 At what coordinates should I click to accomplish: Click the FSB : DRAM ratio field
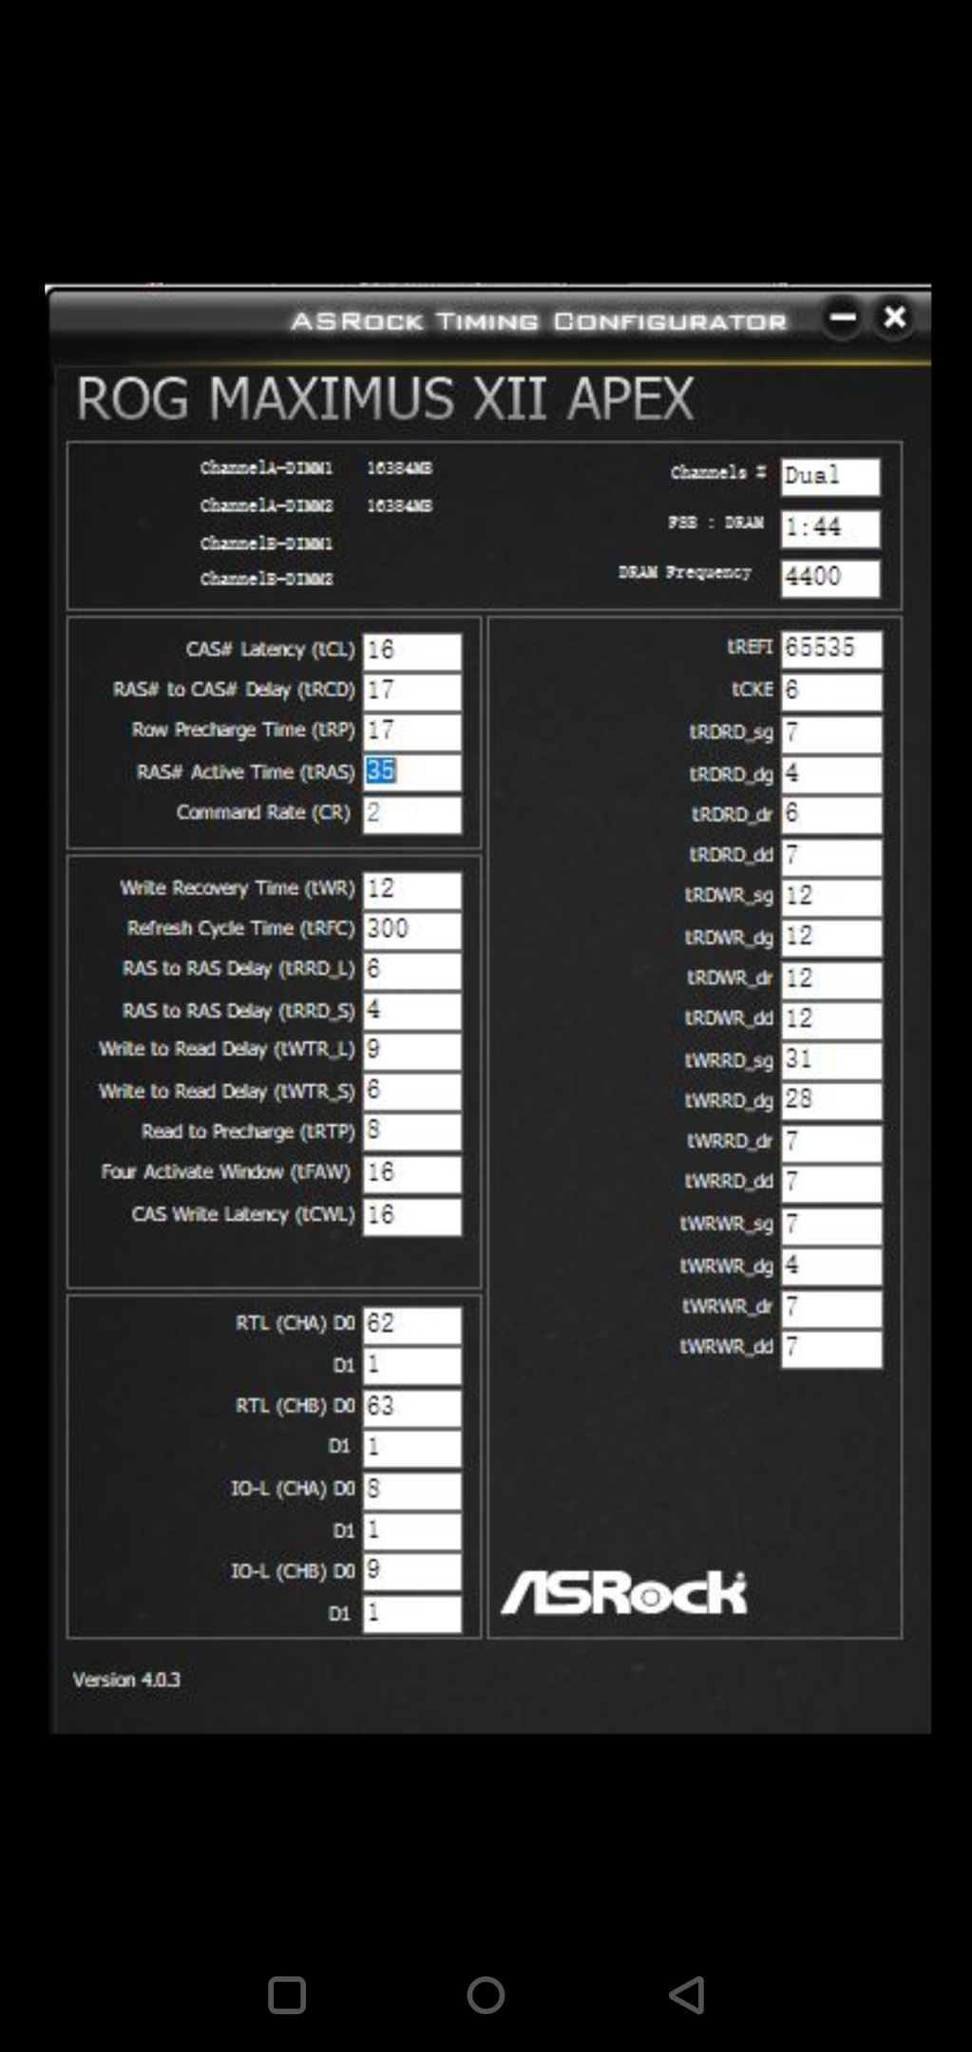coord(830,527)
